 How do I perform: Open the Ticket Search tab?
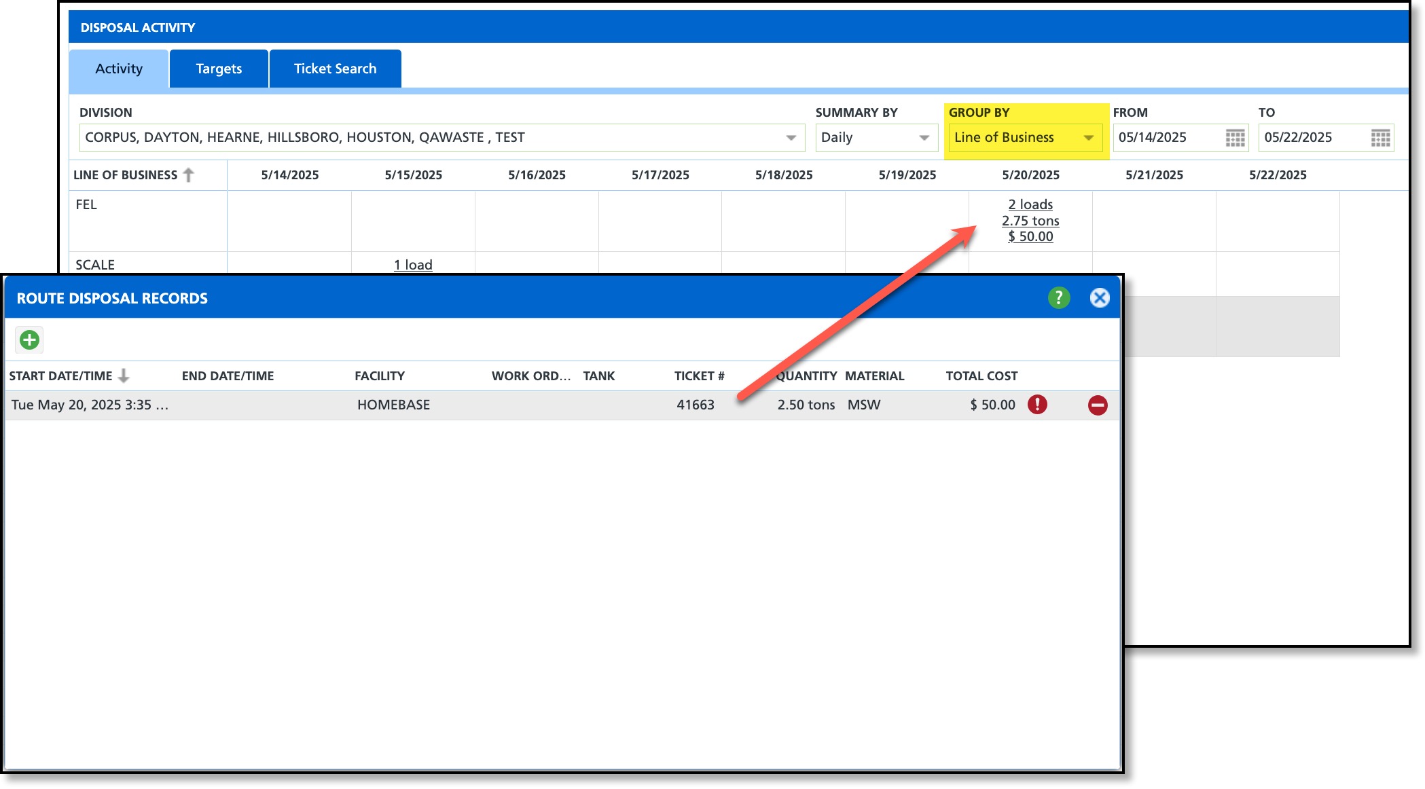[x=335, y=69]
